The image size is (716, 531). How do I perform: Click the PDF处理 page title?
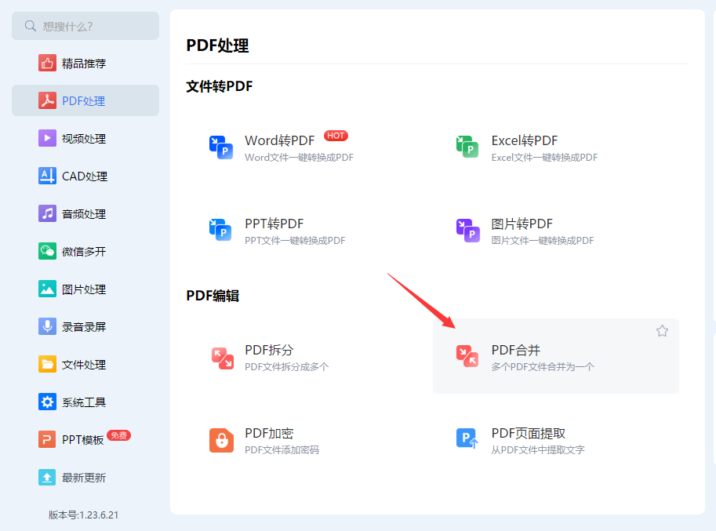pos(217,45)
